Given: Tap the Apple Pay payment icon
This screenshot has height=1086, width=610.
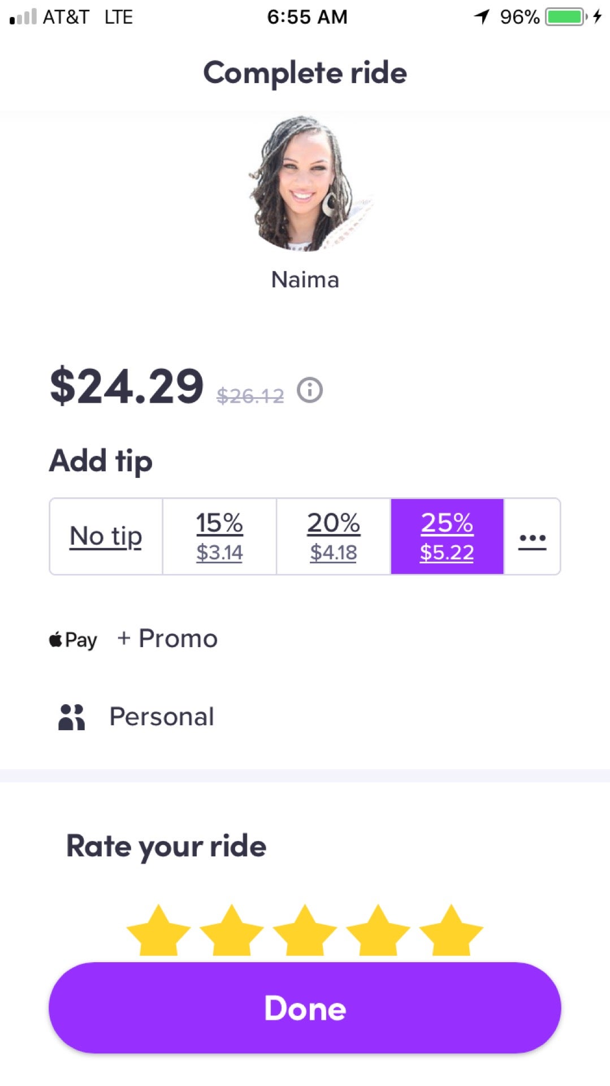Looking at the screenshot, I should 73,640.
